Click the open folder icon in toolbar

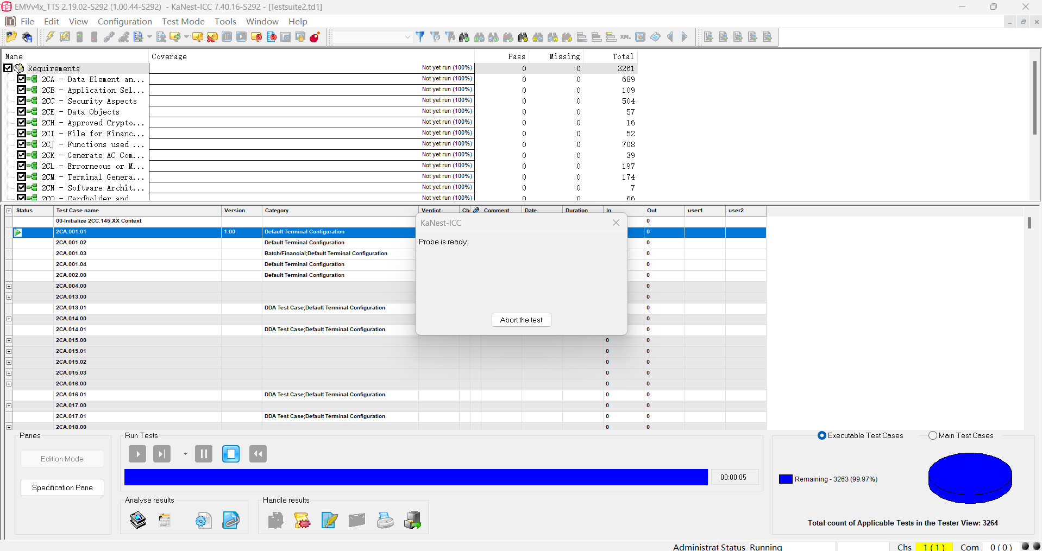click(x=11, y=37)
